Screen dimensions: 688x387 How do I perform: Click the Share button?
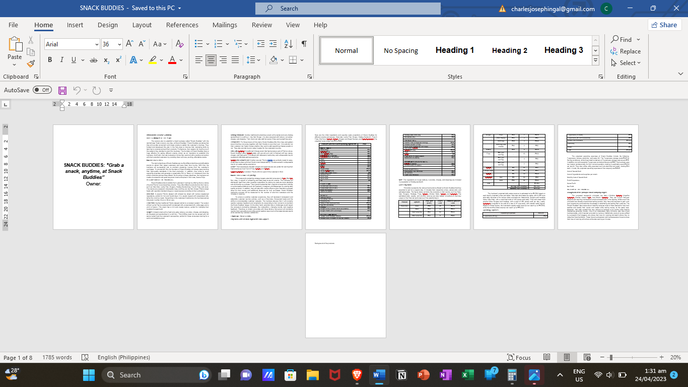(x=664, y=25)
